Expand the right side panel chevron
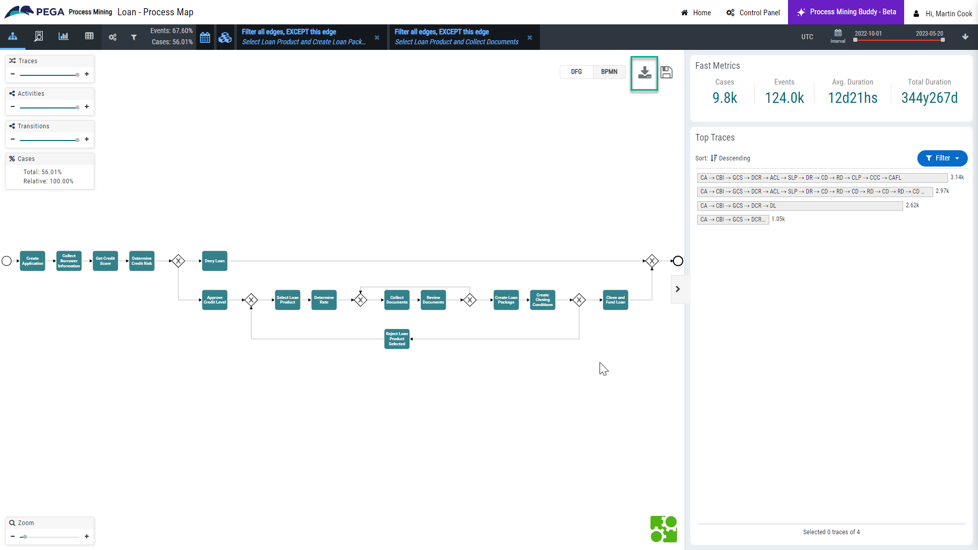The image size is (978, 550). click(x=678, y=289)
